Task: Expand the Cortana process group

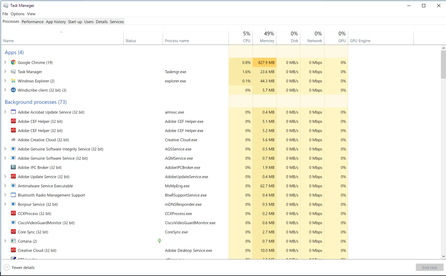Action: click(x=5, y=241)
